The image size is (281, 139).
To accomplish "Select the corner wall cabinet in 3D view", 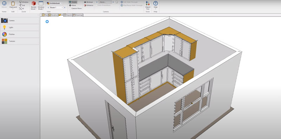I will [169, 43].
